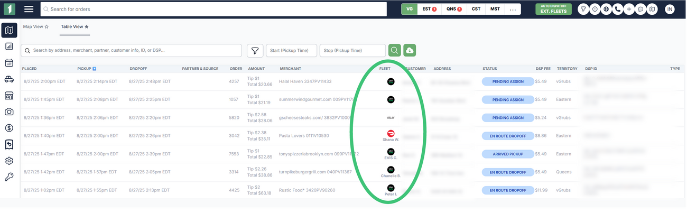
Task: Click the Start (Pickup Time) field
Action: (291, 51)
